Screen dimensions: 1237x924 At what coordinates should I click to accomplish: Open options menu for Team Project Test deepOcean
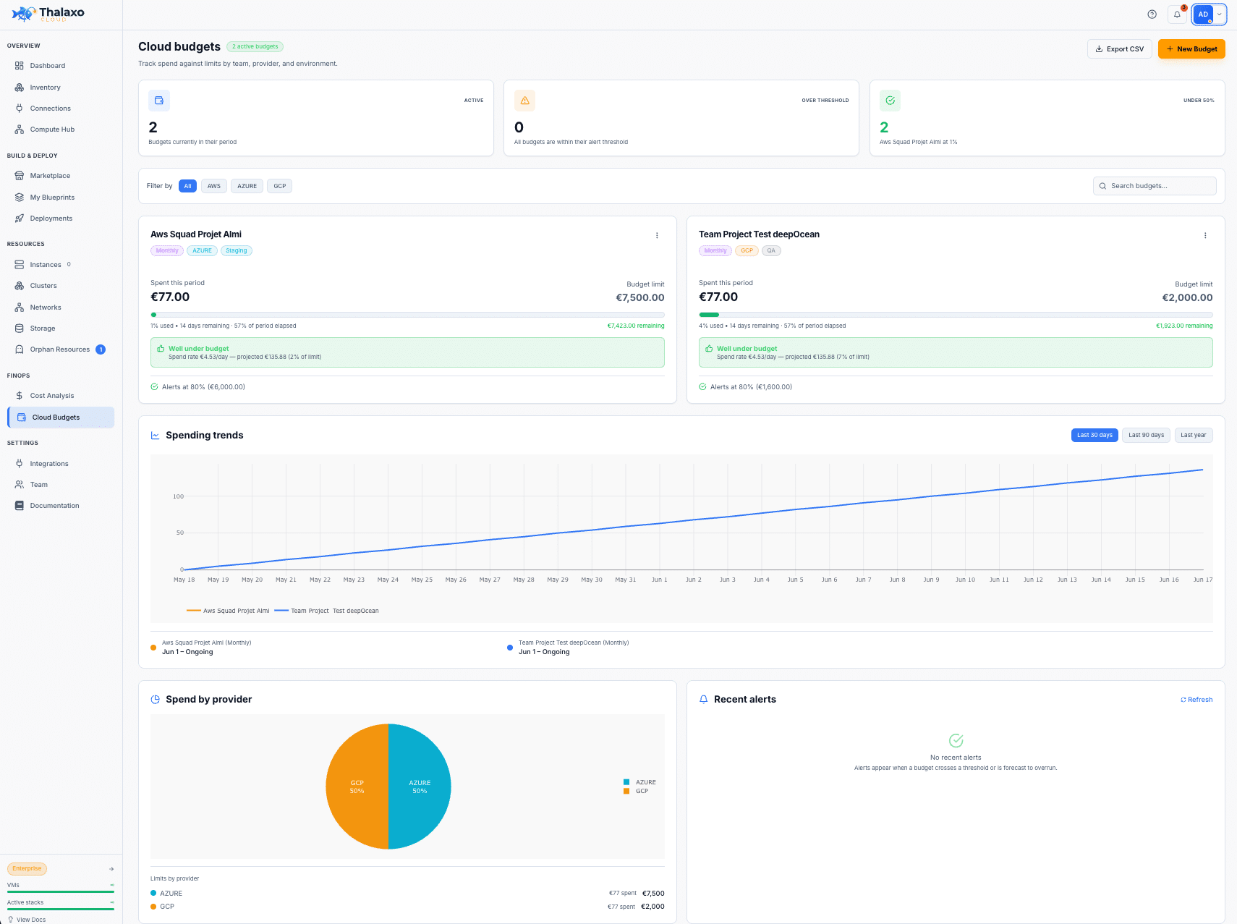coord(1205,236)
